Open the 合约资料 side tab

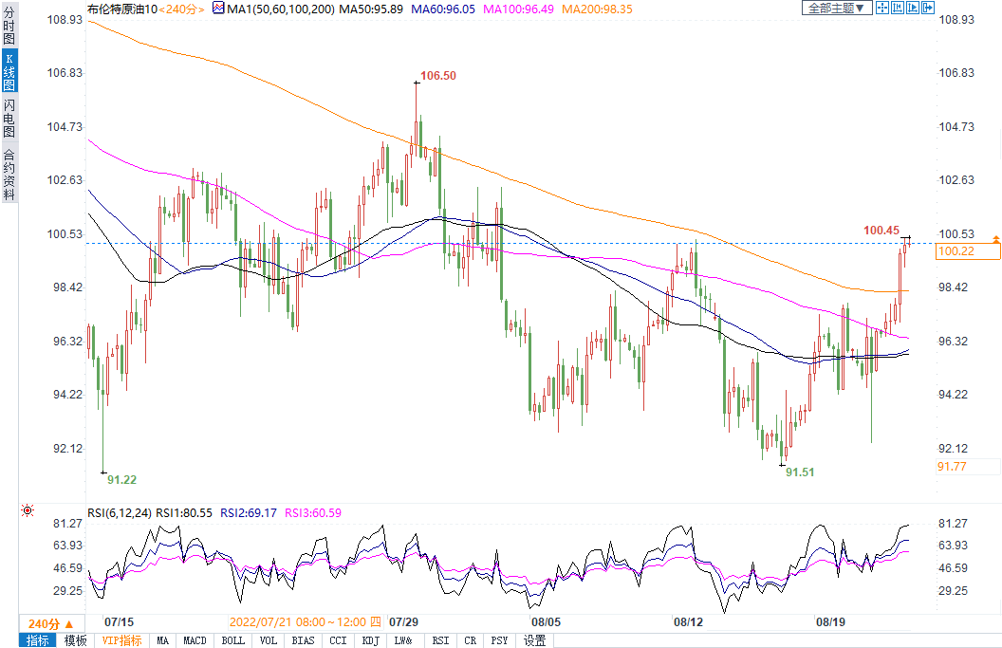tap(9, 174)
